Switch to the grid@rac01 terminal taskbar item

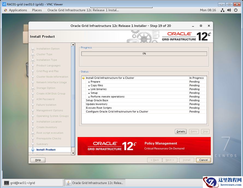(x=32, y=183)
